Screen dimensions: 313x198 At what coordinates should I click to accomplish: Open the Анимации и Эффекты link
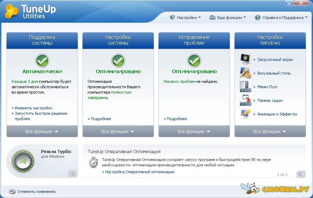[277, 114]
